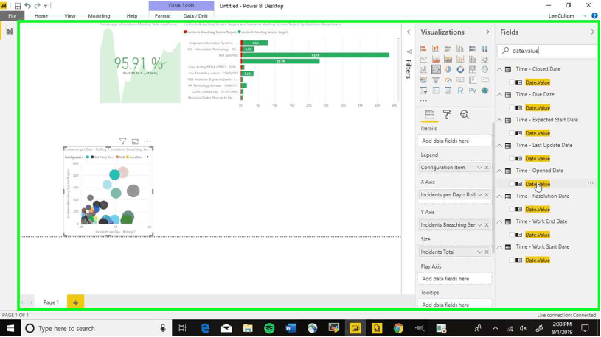The image size is (601, 337).
Task: Select the stacked bar chart visualization
Action: 423,49
